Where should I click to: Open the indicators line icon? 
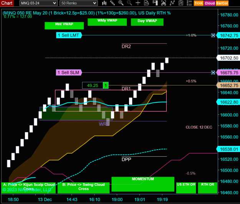172,3
